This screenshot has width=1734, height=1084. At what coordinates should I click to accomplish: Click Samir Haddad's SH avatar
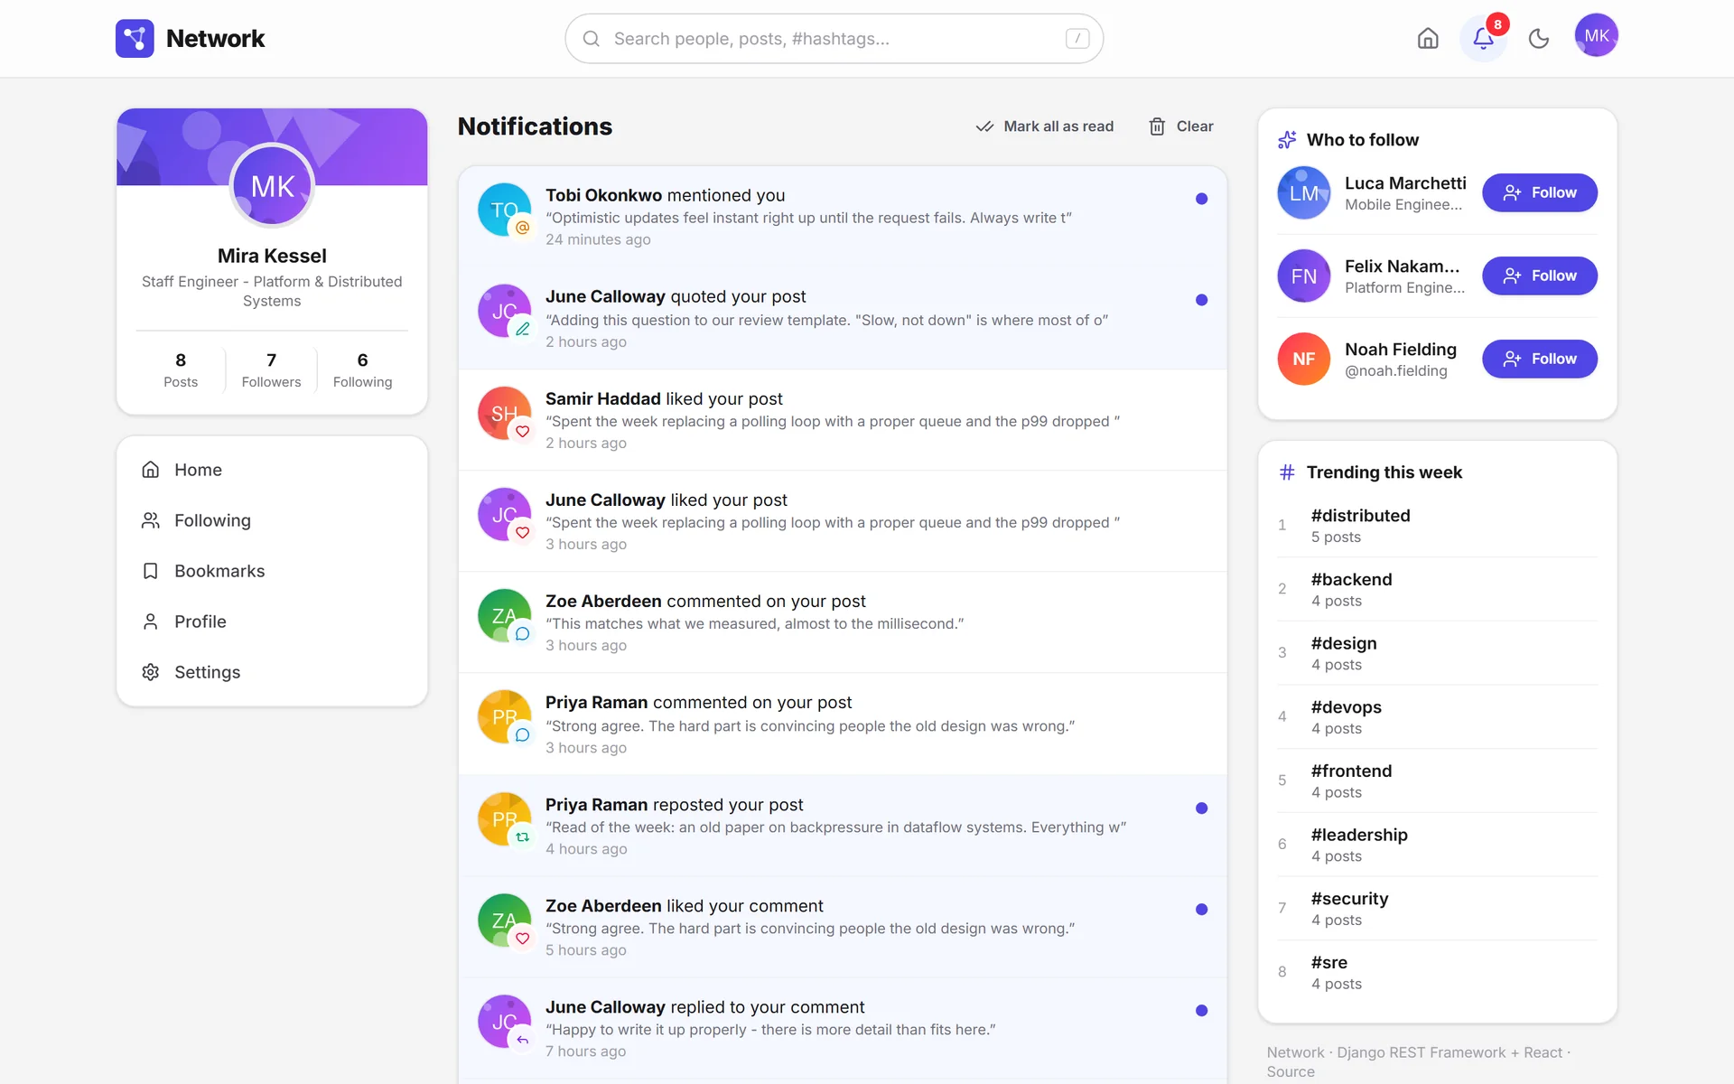[x=504, y=413]
